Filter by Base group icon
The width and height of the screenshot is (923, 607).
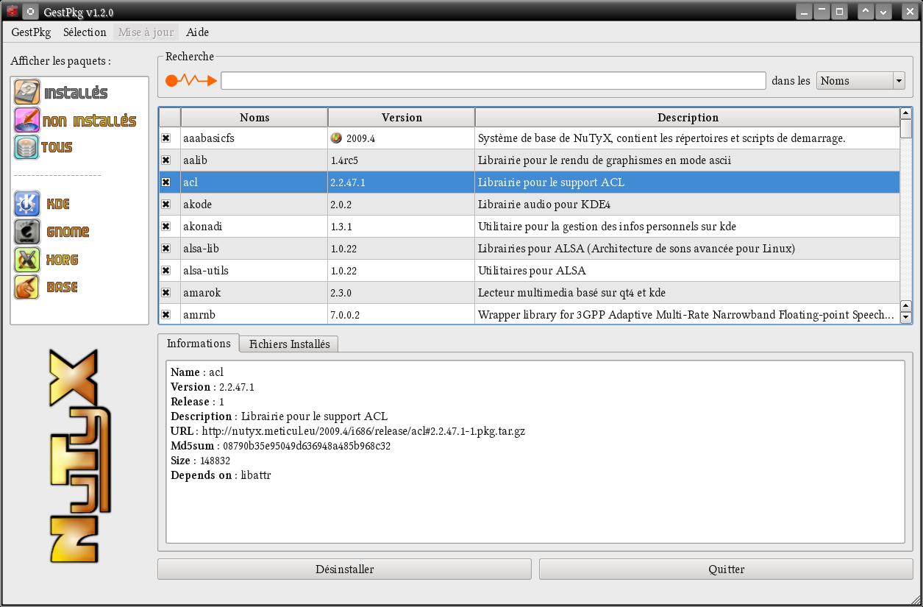click(27, 287)
